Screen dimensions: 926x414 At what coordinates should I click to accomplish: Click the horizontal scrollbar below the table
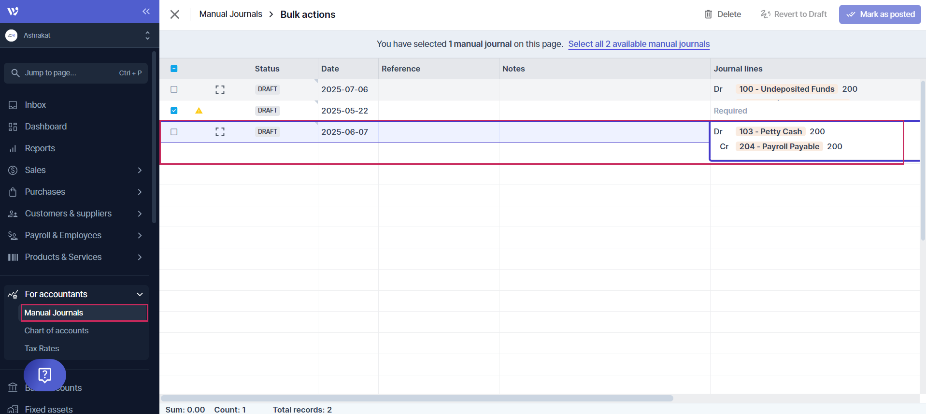click(x=416, y=398)
